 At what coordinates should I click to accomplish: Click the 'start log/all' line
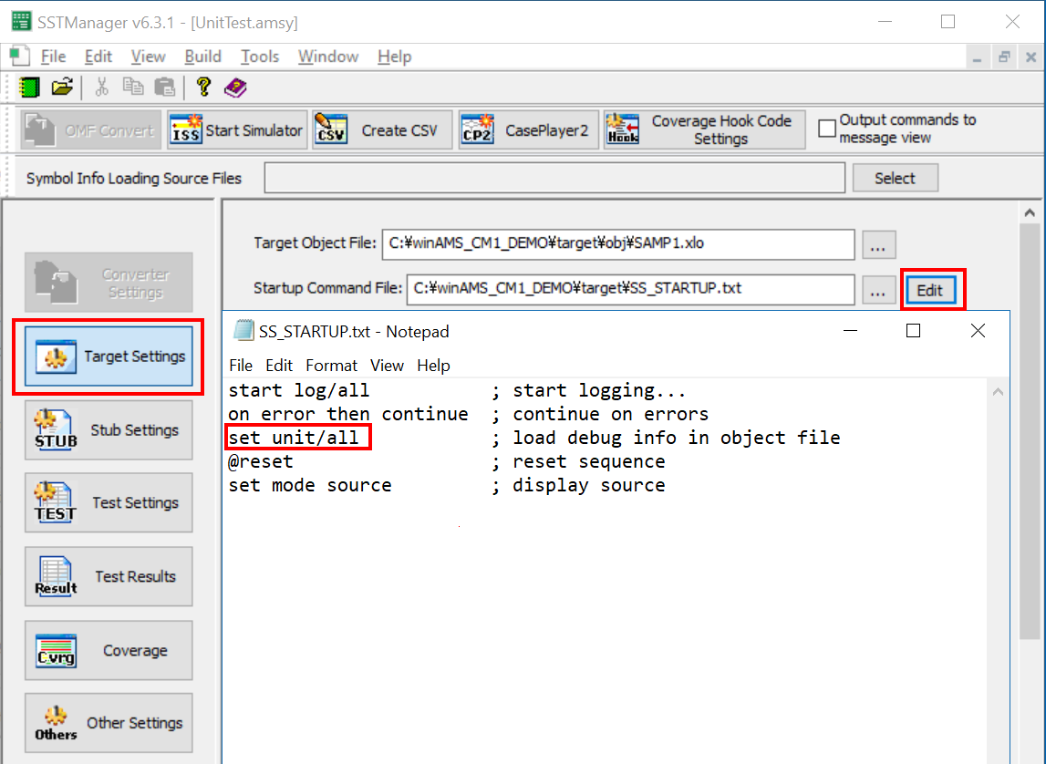299,390
